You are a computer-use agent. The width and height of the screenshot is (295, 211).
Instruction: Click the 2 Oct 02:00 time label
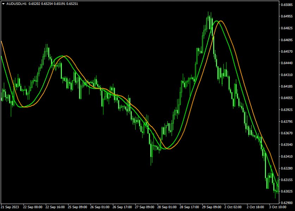(x=233, y=207)
